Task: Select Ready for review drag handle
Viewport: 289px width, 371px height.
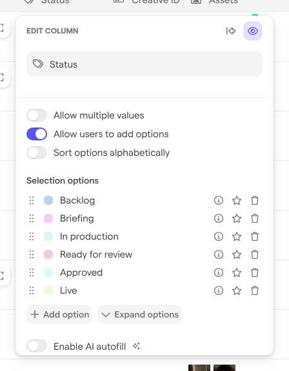Action: coord(32,254)
